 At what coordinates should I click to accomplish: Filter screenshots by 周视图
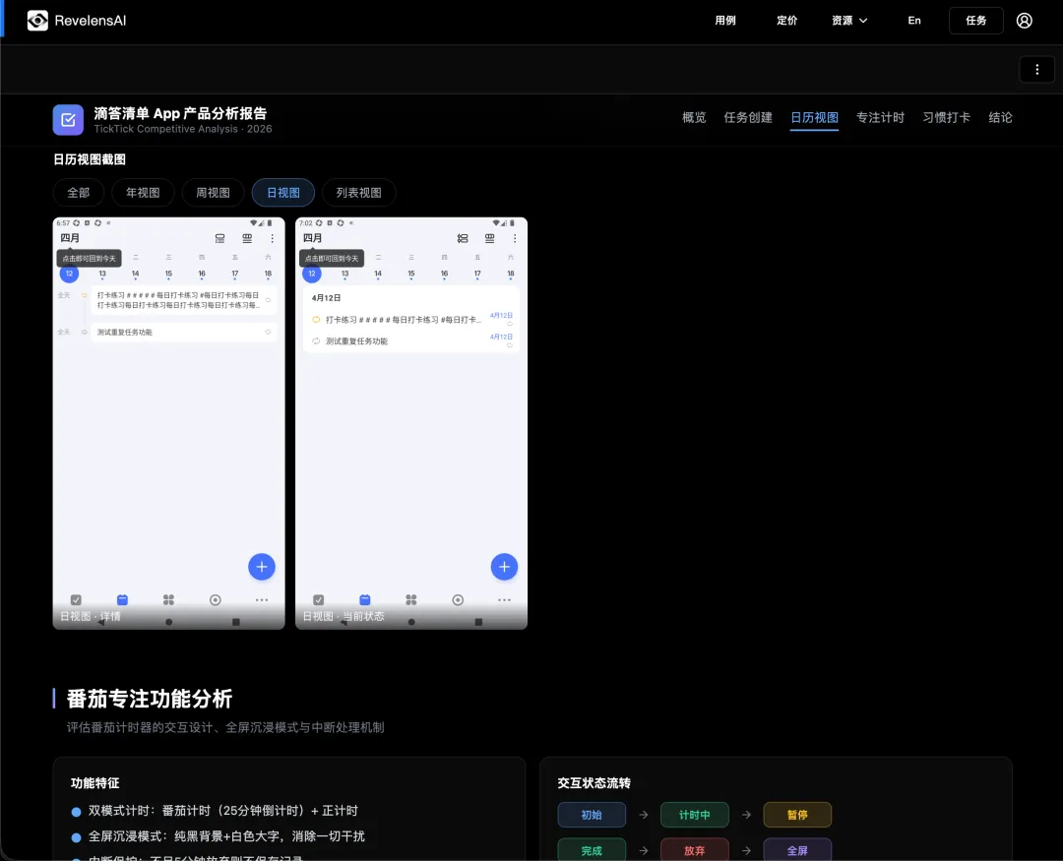(213, 193)
